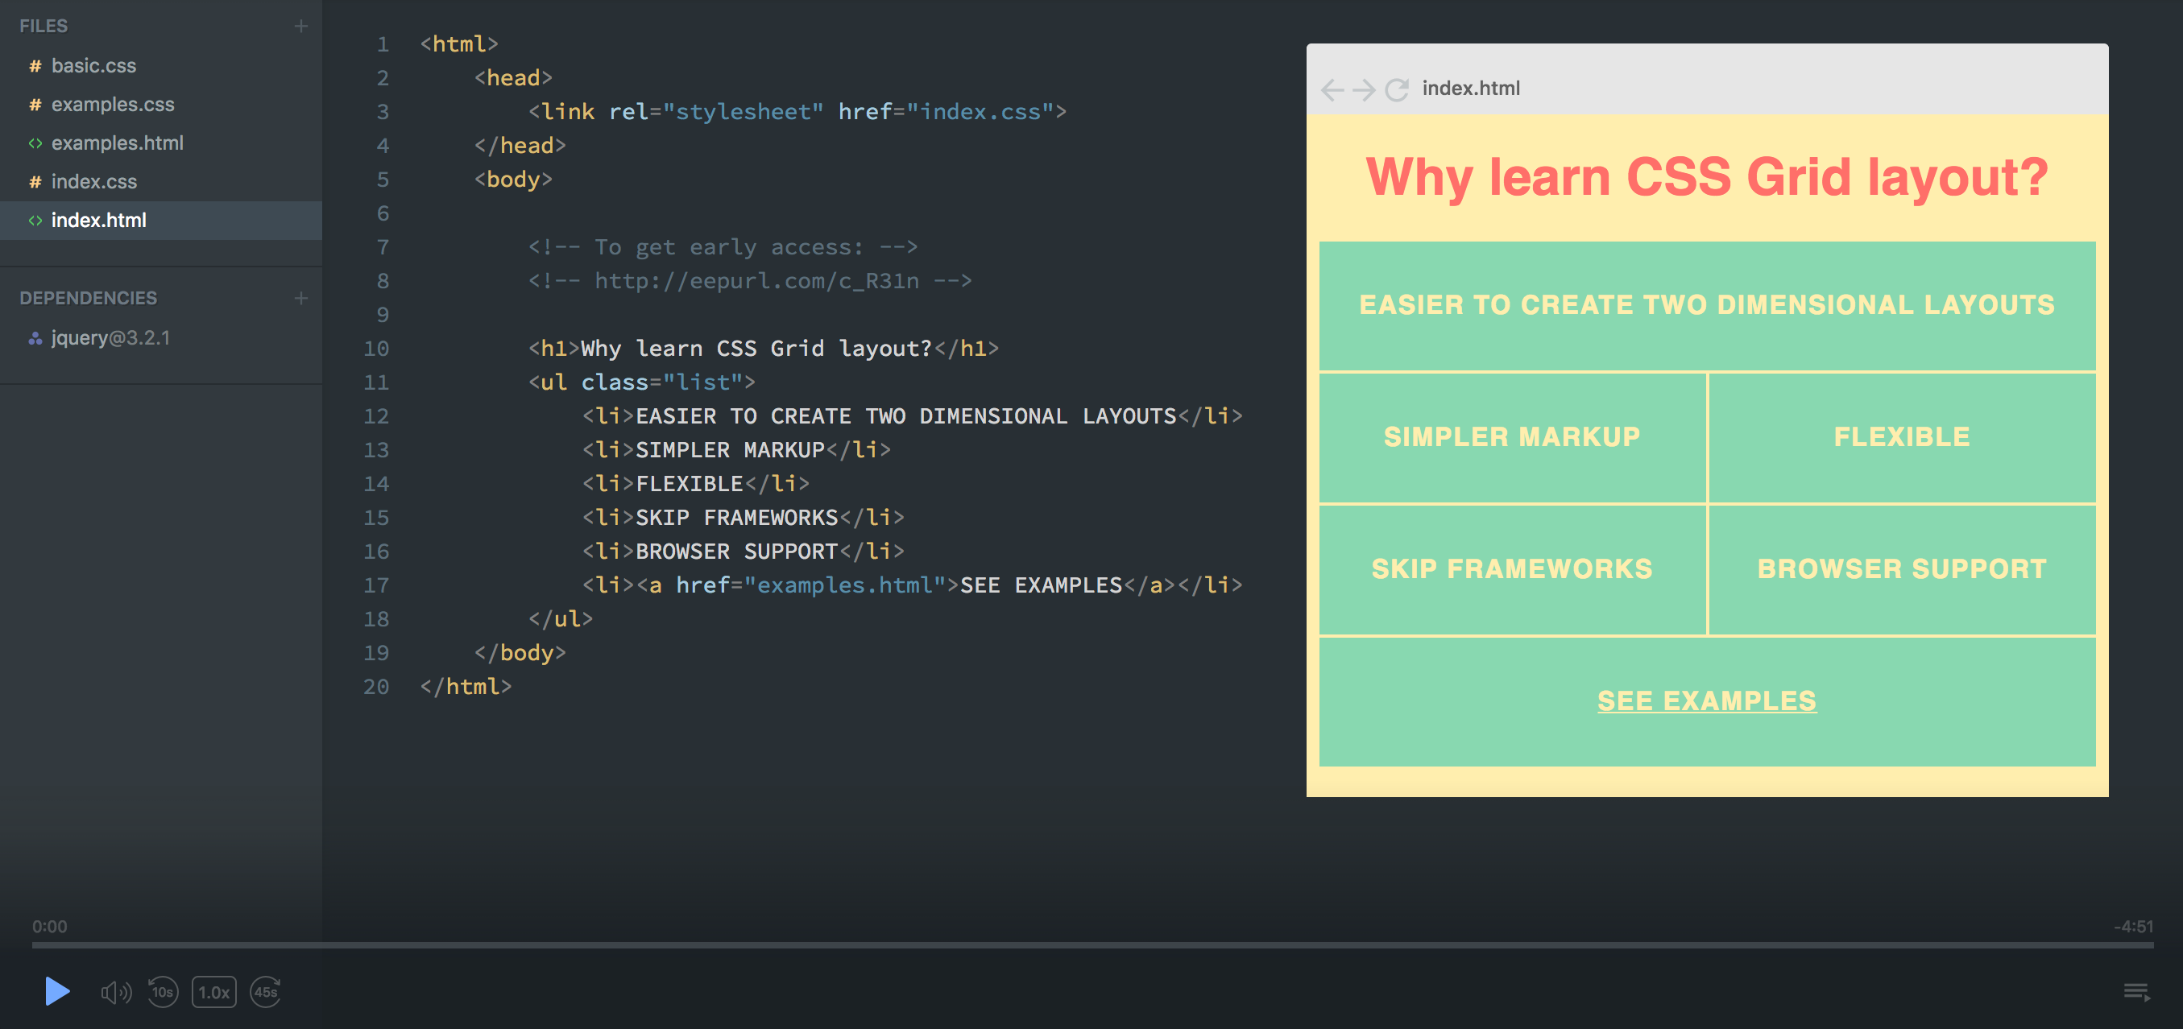The width and height of the screenshot is (2183, 1029).
Task: Change playback speed from 1.0x
Action: (x=213, y=992)
